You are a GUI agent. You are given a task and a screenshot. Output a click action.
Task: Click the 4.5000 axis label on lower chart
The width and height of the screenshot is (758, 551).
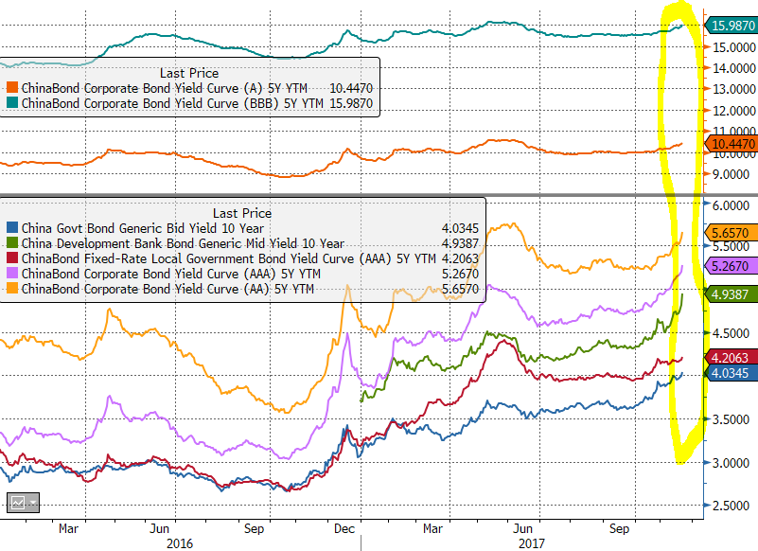point(731,333)
